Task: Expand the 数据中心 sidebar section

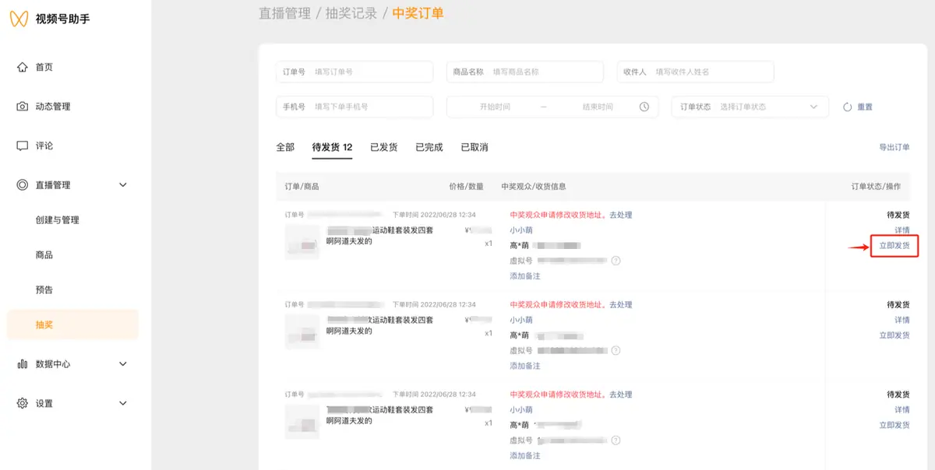Action: pos(122,363)
